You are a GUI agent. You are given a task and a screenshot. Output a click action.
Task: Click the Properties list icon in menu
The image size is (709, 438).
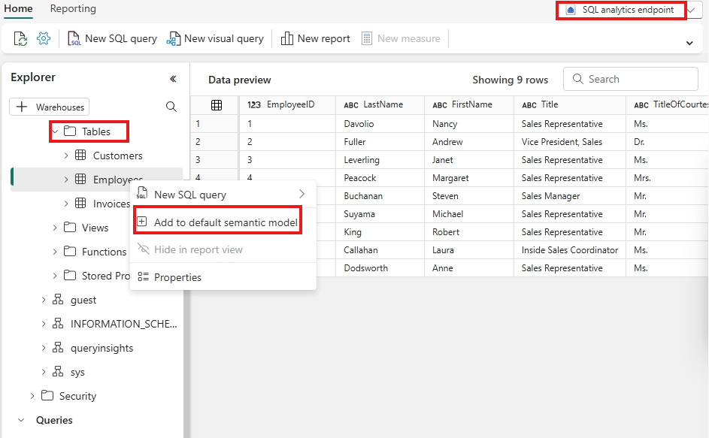coord(143,276)
